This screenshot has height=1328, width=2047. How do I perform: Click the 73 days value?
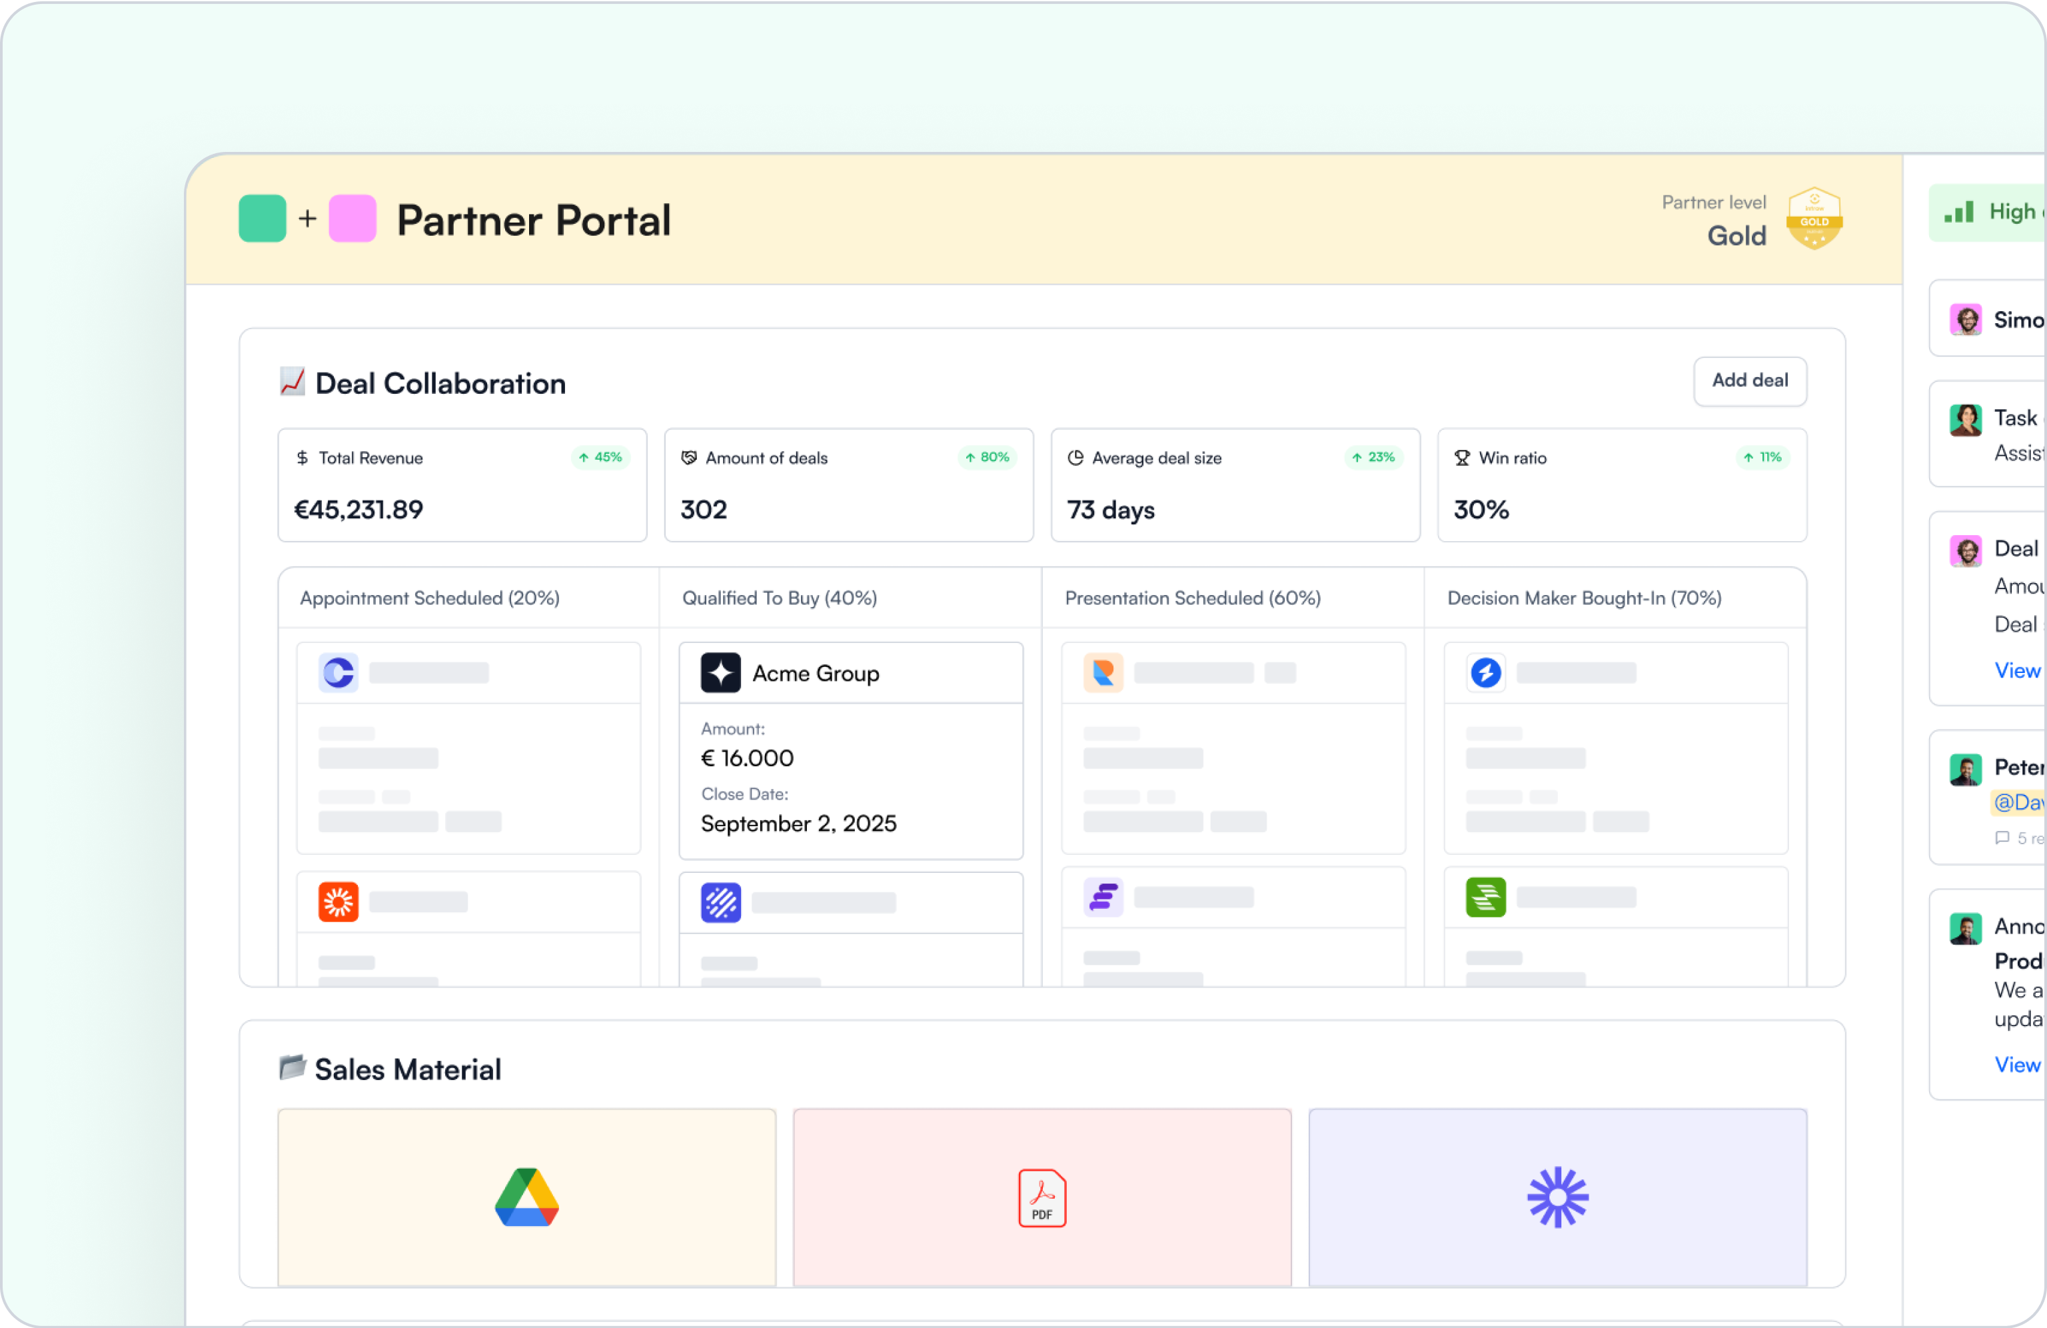1110,510
